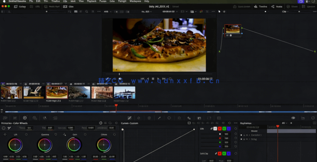This screenshot has width=317, height=162.
Task: Open viewer timecode dropdown
Action: click(x=170, y=12)
